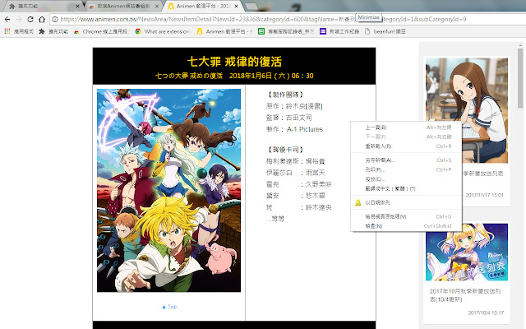This screenshot has width=526, height=329.
Task: Open the Apps (應用程式) bookmark grid icon
Action: pos(7,31)
